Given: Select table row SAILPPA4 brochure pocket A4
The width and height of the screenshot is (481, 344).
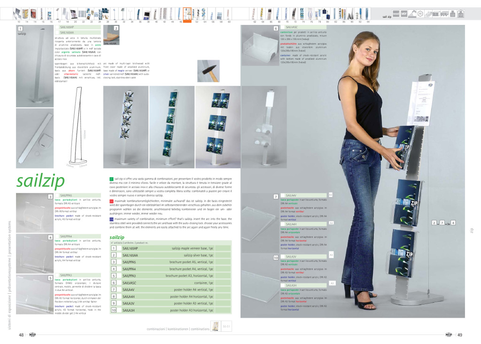Looking at the screenshot, I should tap(171, 269).
